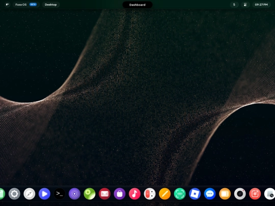Launch the compass browser icon in dock

coord(30,194)
